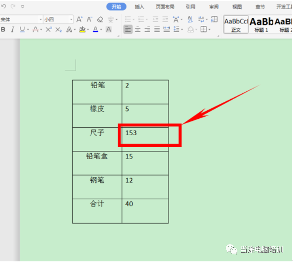Click the decrease indent icon
293x263 pixels.
coord(155,19)
